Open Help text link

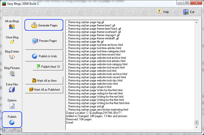[x=166, y=12]
